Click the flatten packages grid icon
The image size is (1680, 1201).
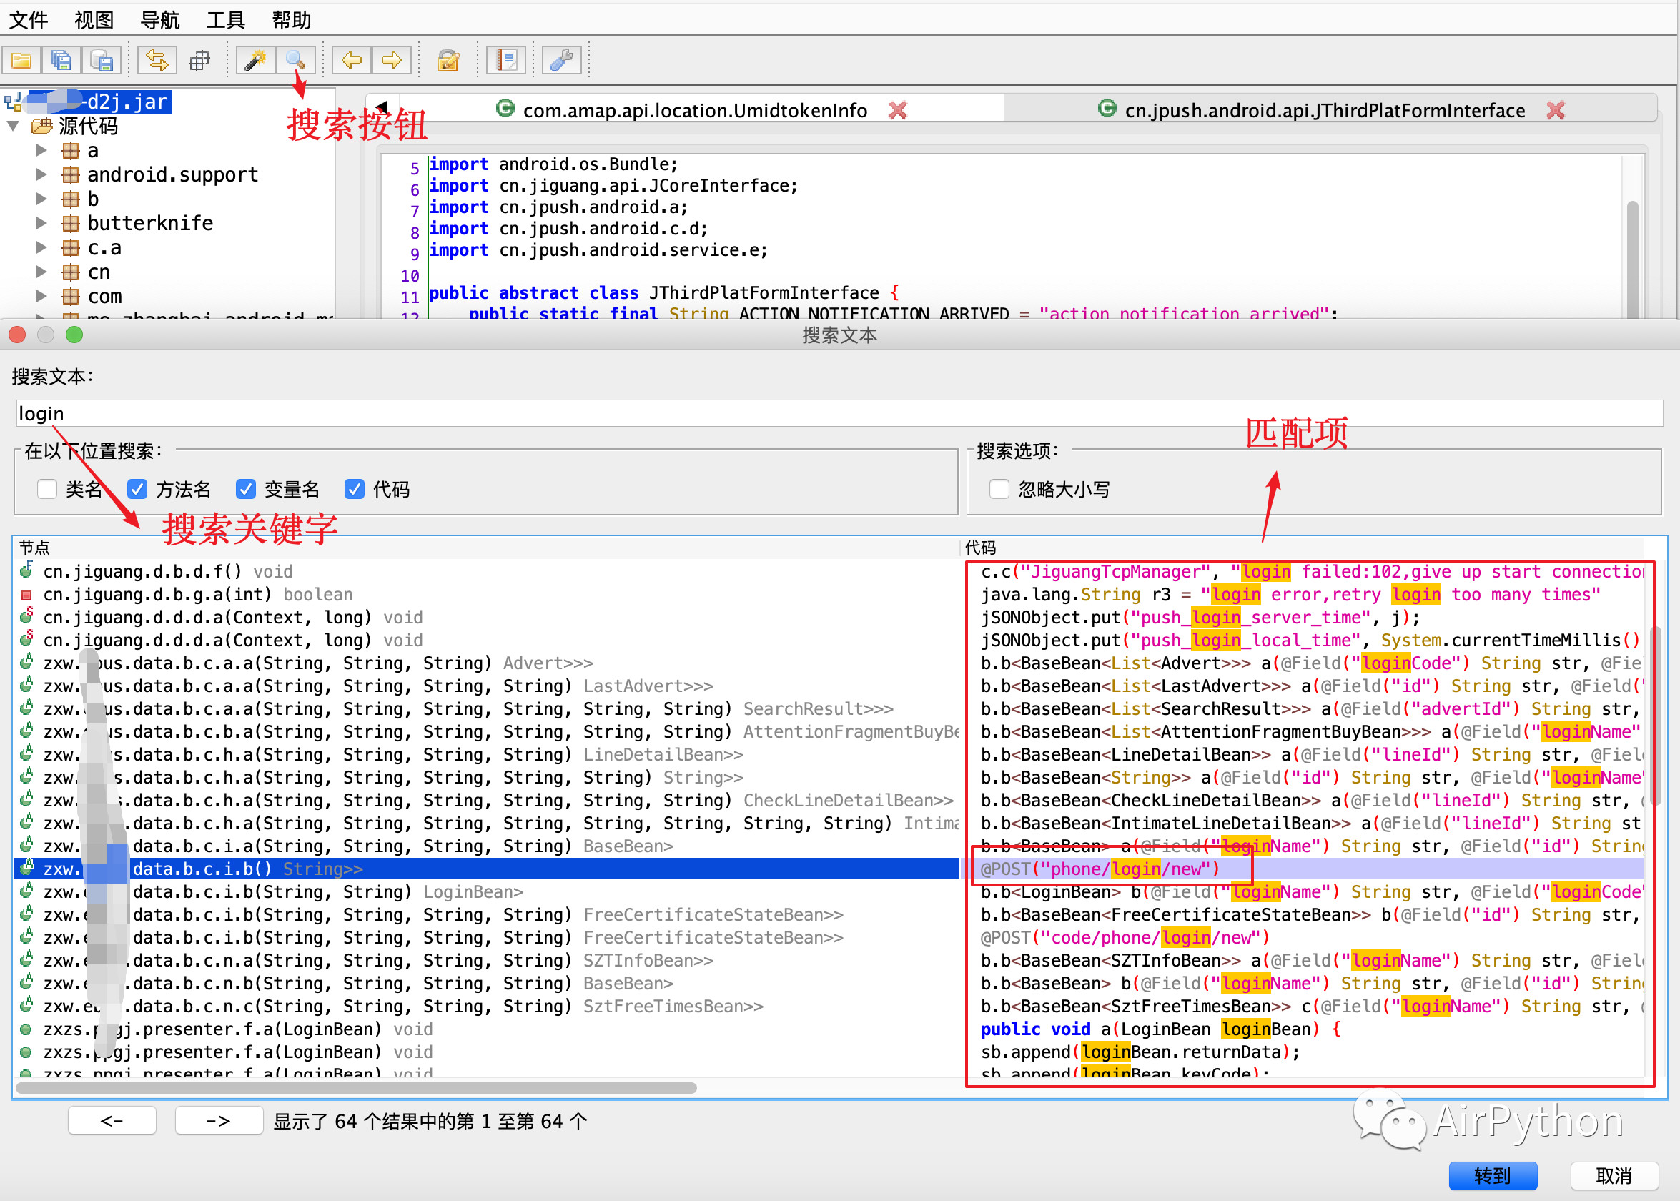(199, 61)
